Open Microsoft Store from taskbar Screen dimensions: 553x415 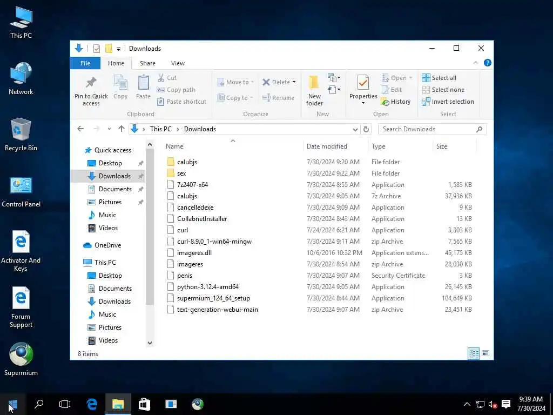[144, 404]
